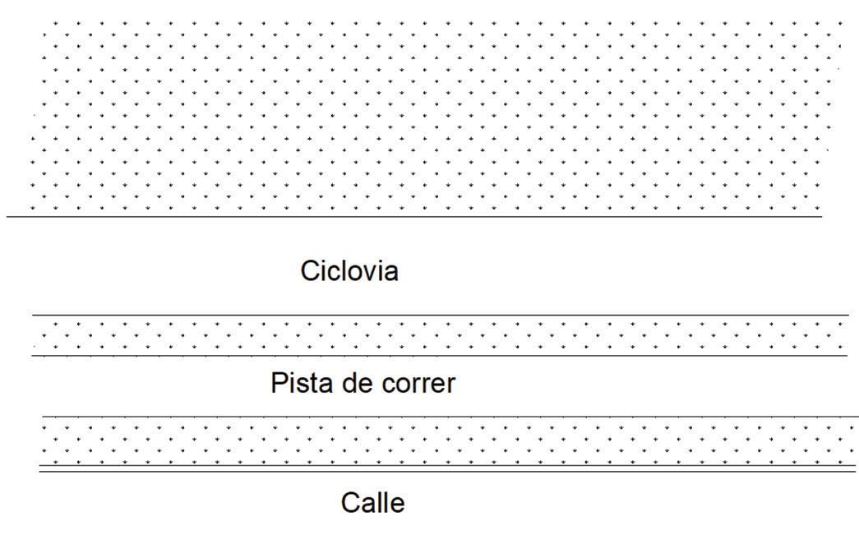
Task: Click the word "correr" in the label
Action: pyautogui.click(x=418, y=385)
